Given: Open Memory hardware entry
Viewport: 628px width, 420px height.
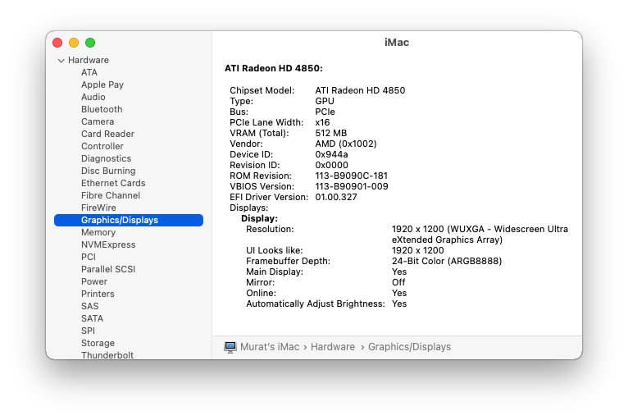Looking at the screenshot, I should tap(98, 232).
